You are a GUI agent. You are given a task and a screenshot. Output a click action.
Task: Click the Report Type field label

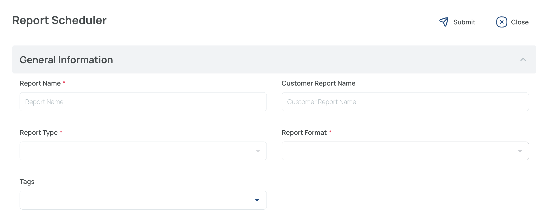click(39, 133)
